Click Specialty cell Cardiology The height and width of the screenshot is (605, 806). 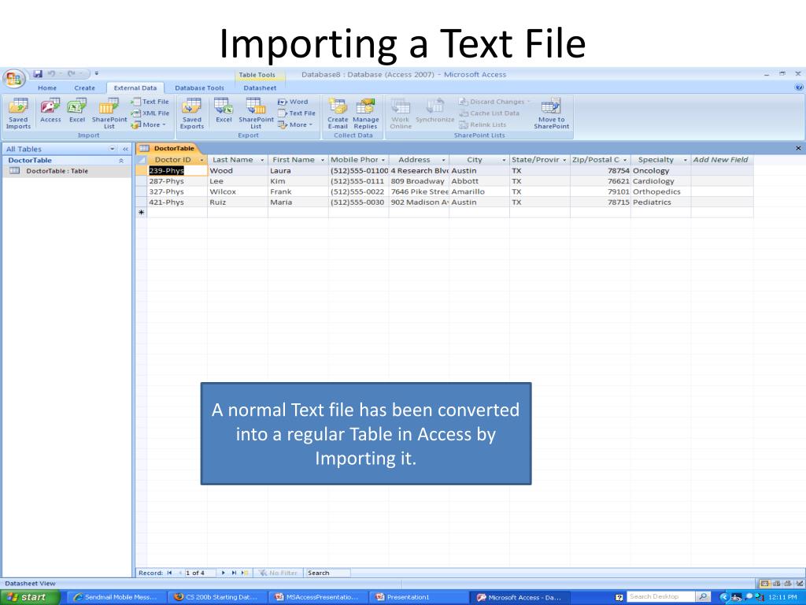tap(660, 181)
